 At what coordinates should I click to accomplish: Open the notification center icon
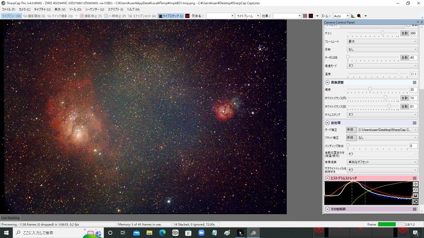pos(416,233)
